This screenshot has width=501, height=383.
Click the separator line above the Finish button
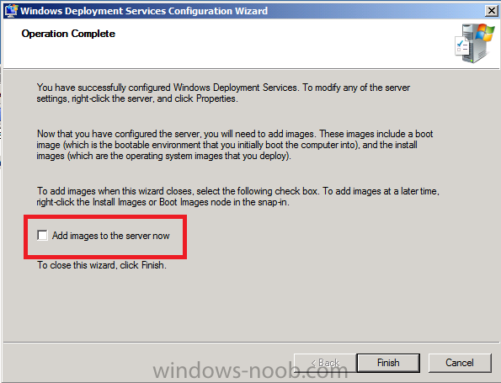251,343
